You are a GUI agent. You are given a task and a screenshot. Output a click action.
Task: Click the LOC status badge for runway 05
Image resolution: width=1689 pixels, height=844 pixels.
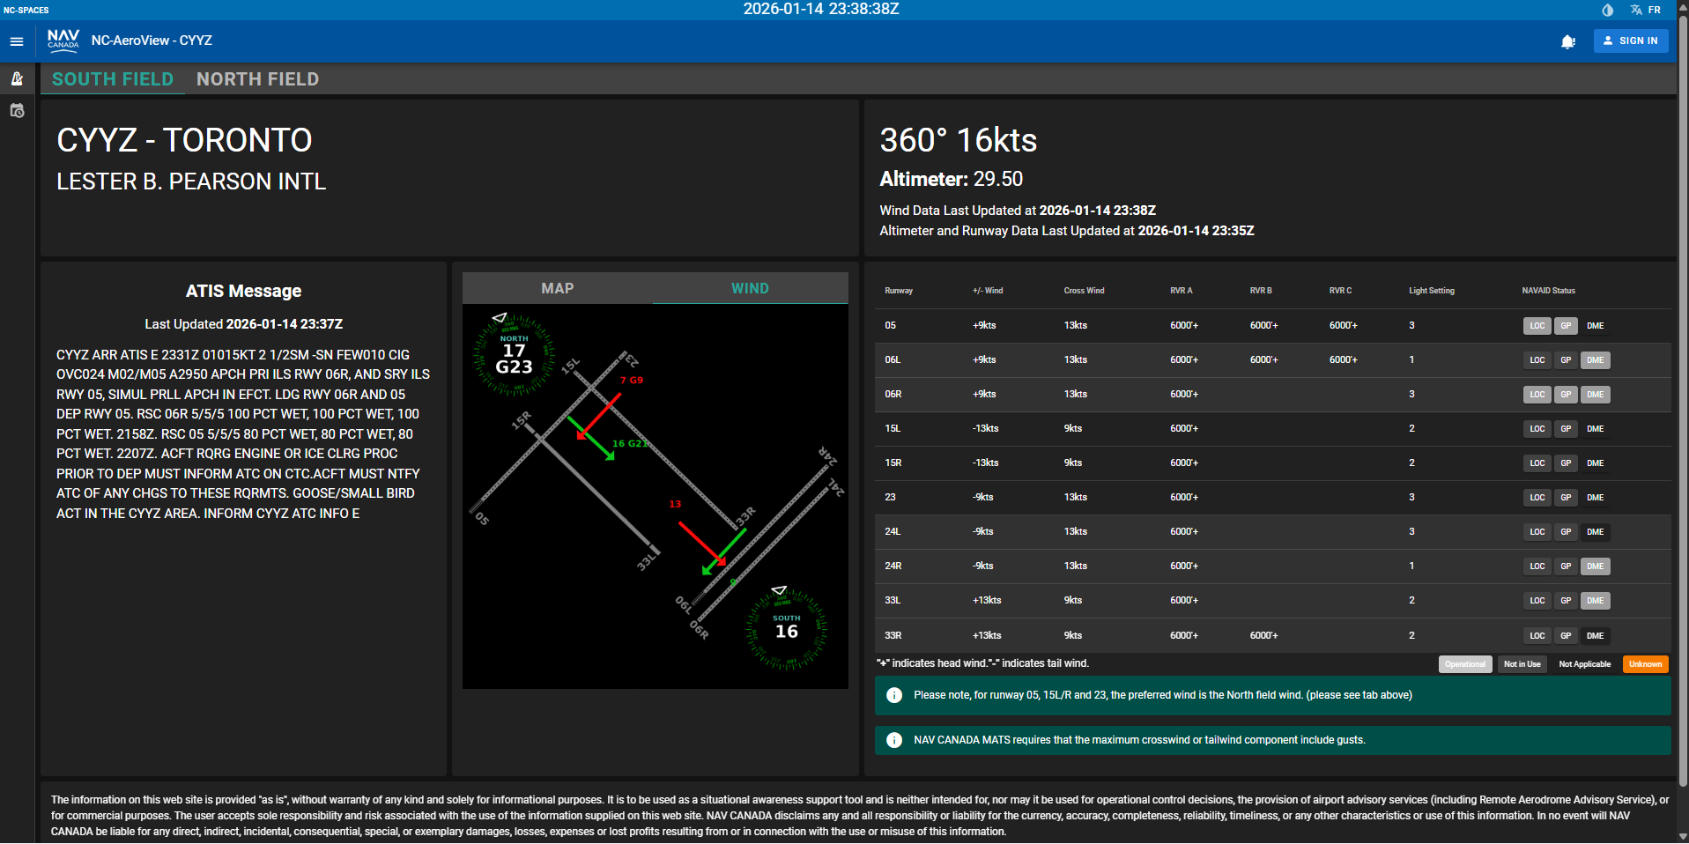point(1537,326)
